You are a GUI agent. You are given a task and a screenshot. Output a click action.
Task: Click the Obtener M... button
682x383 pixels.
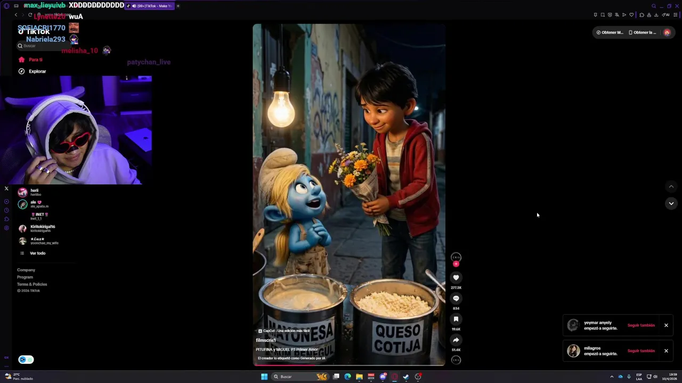coord(610,32)
